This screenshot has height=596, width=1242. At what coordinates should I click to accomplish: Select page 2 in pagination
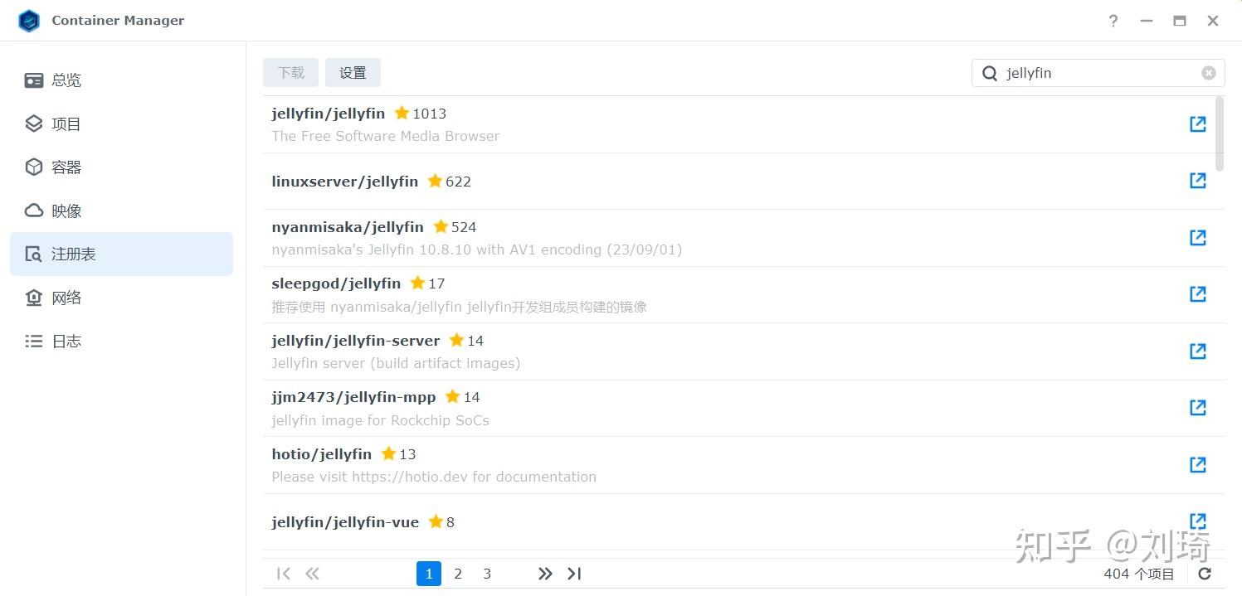[458, 574]
